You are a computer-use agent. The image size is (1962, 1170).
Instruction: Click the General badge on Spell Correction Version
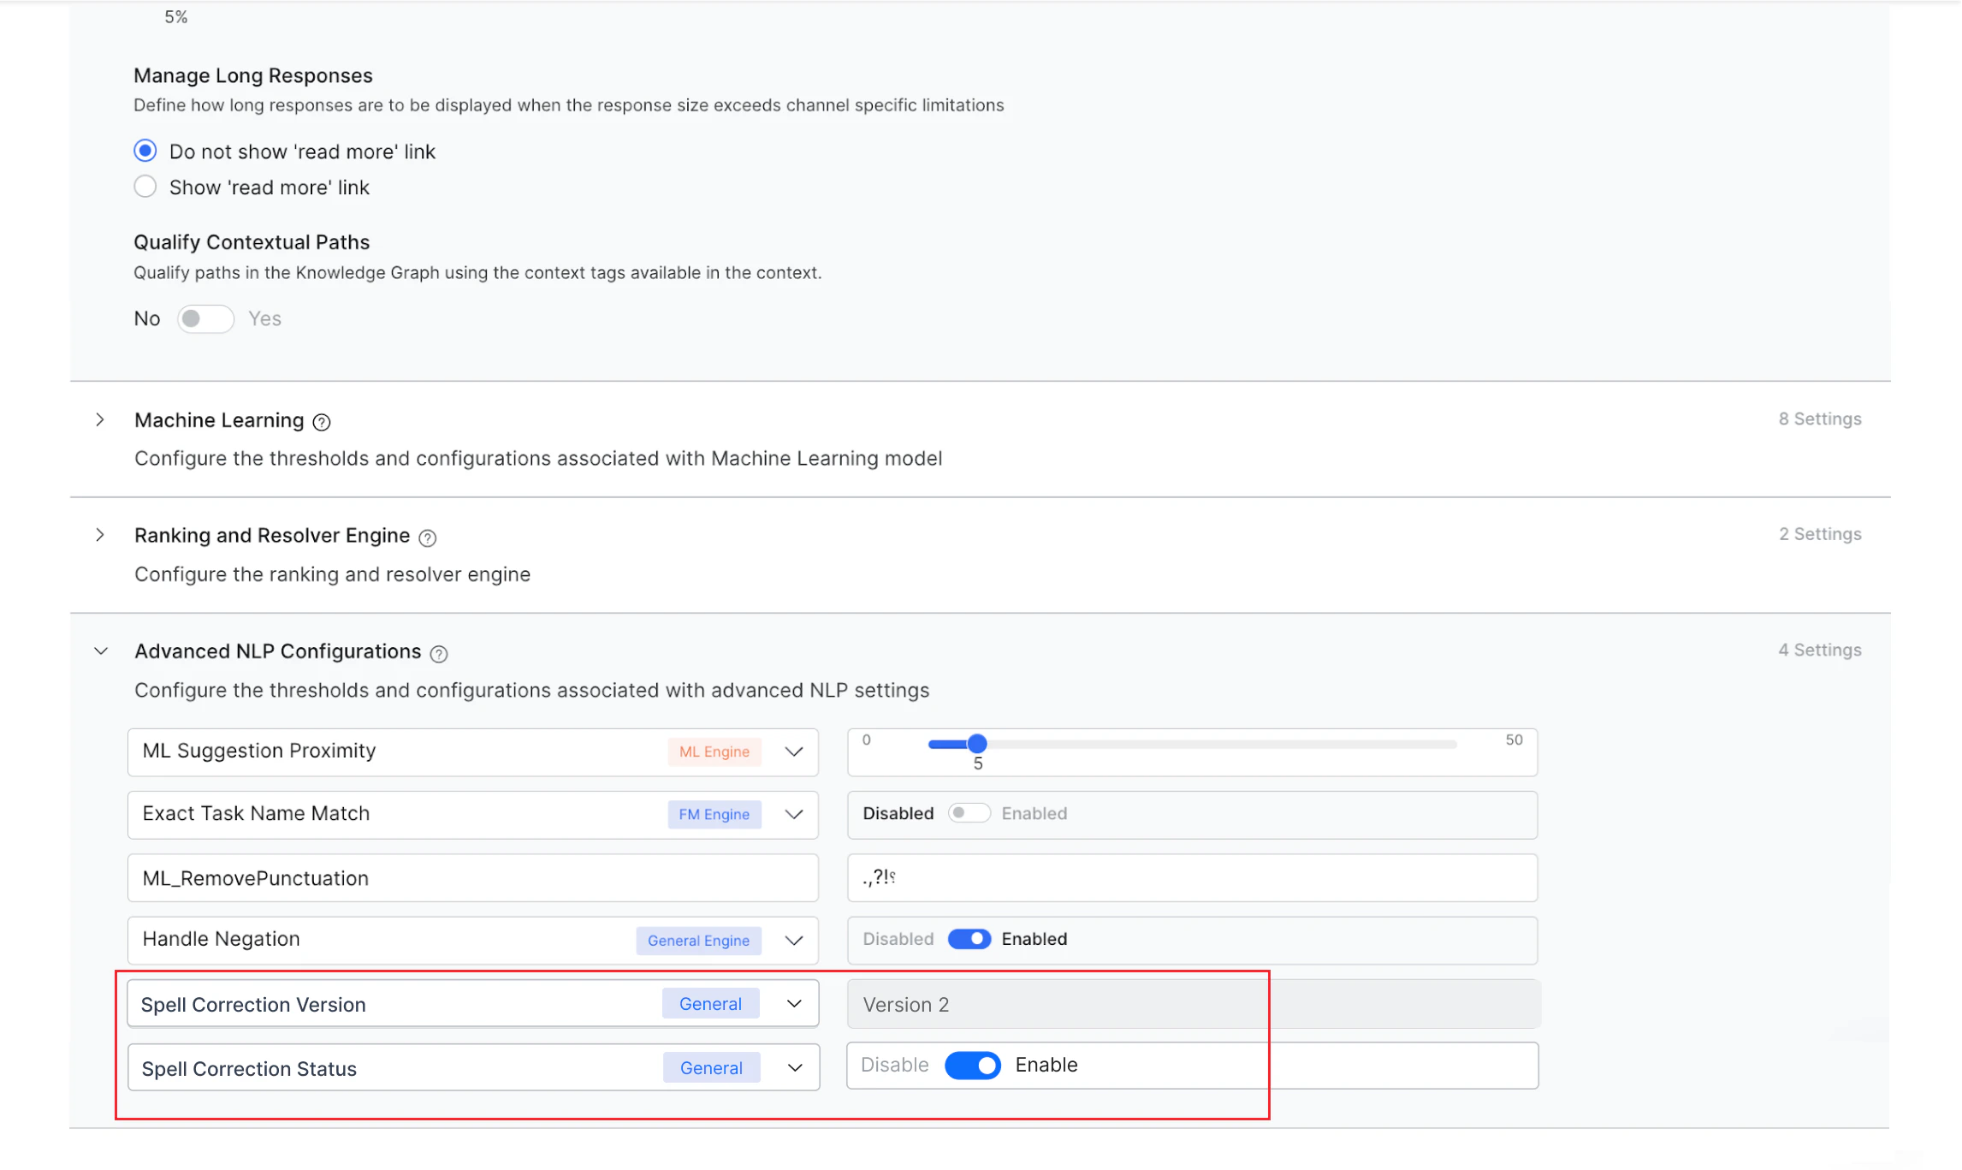point(711,1003)
